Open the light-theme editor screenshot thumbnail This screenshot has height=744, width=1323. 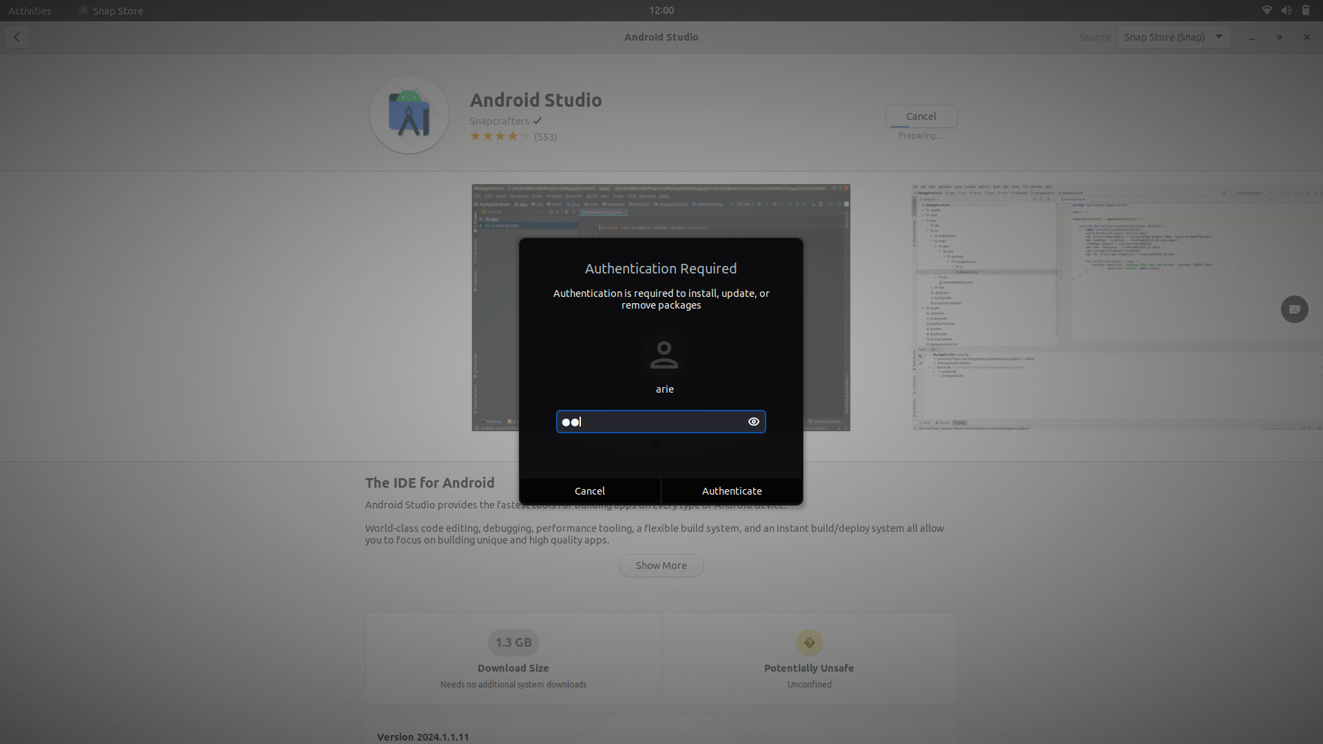pyautogui.click(x=1117, y=307)
